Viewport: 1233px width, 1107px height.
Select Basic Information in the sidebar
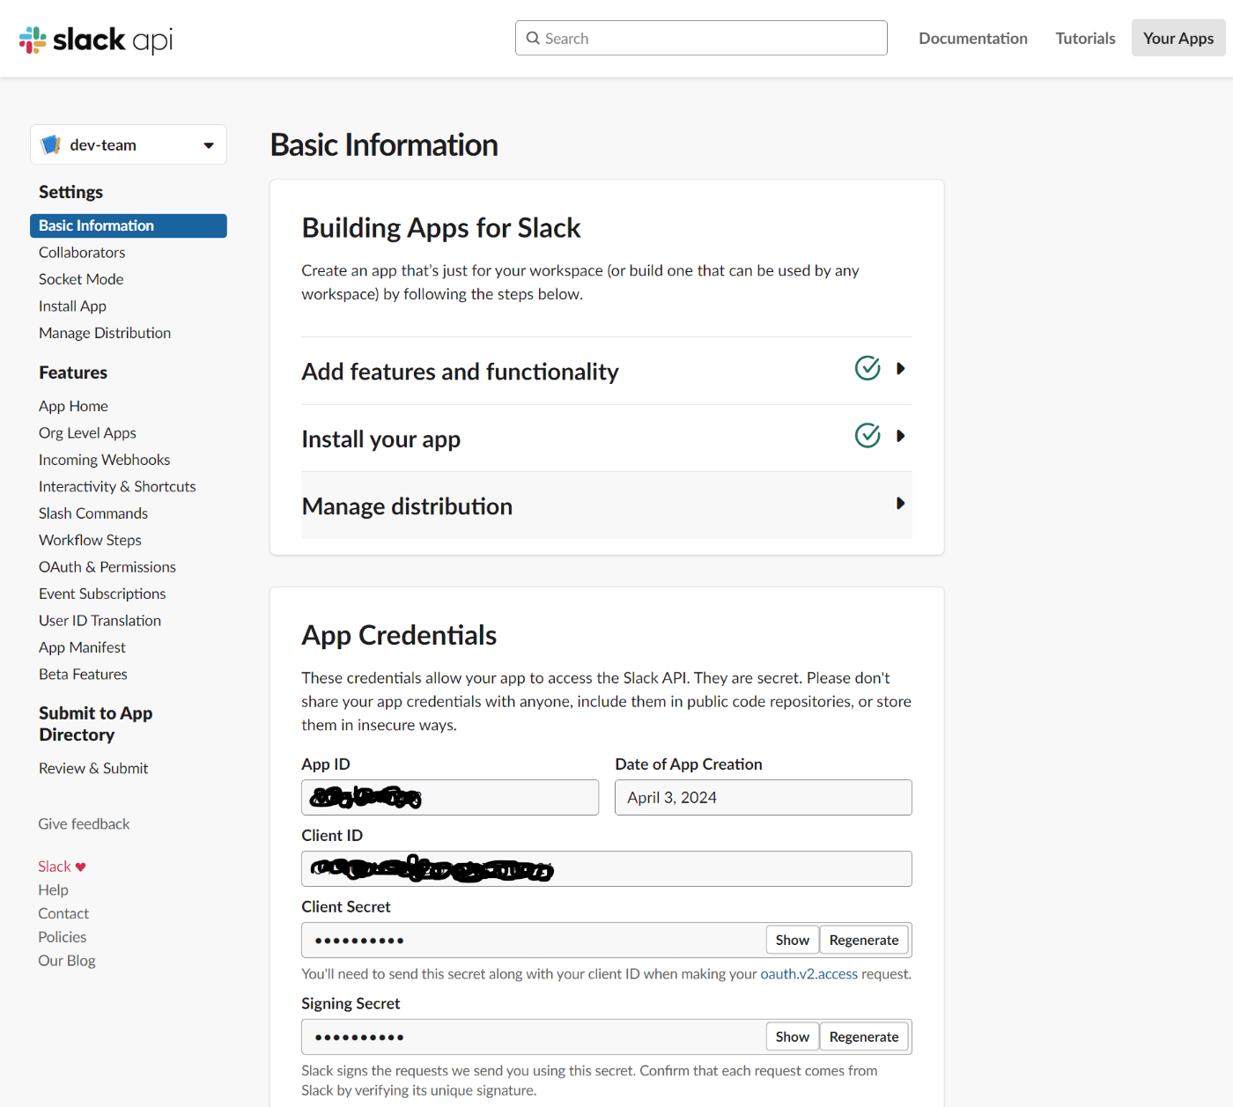[129, 225]
